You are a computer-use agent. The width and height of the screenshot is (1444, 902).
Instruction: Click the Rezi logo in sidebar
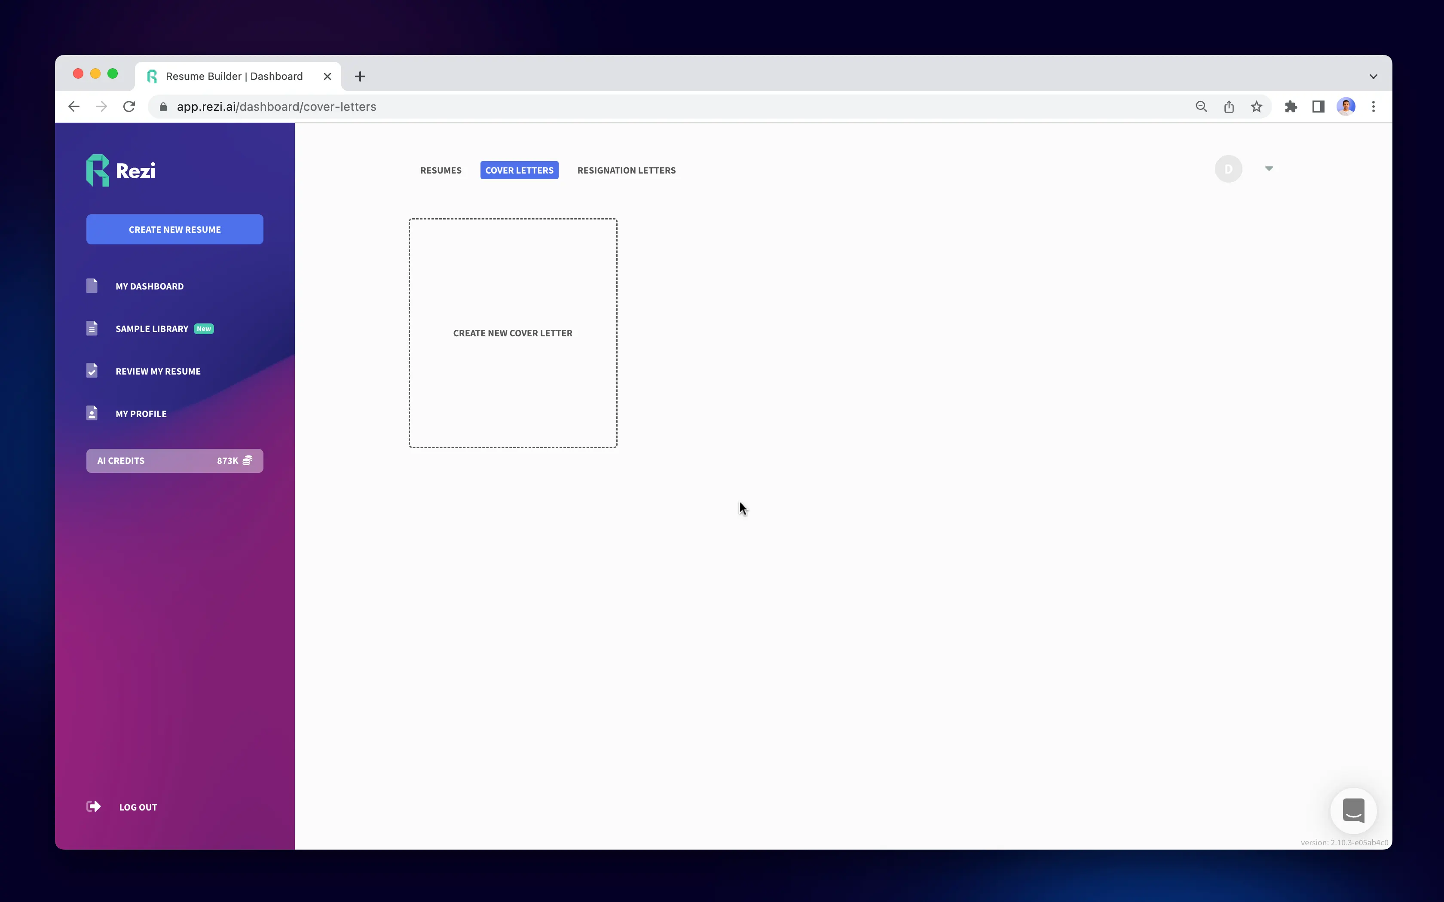click(x=121, y=171)
